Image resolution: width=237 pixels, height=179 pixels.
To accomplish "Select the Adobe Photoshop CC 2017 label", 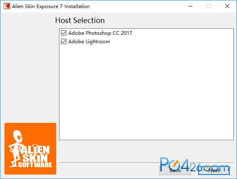I will click(x=100, y=33).
